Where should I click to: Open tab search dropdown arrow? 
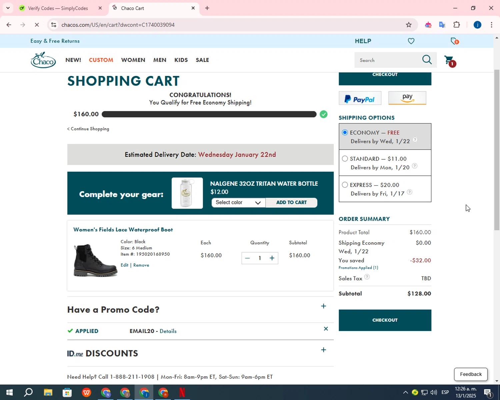(x=8, y=8)
